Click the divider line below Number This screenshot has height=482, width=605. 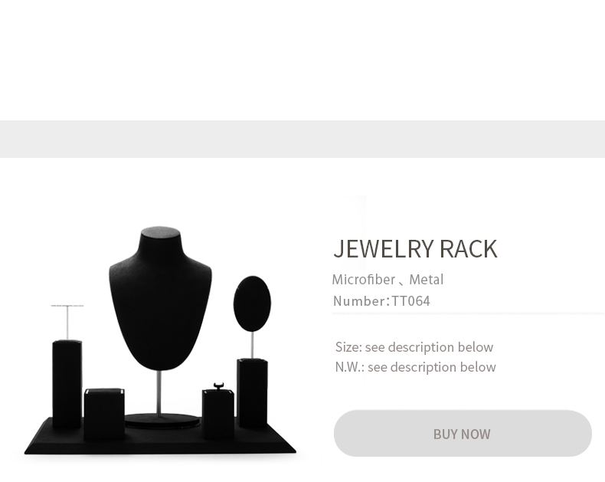pos(468,313)
